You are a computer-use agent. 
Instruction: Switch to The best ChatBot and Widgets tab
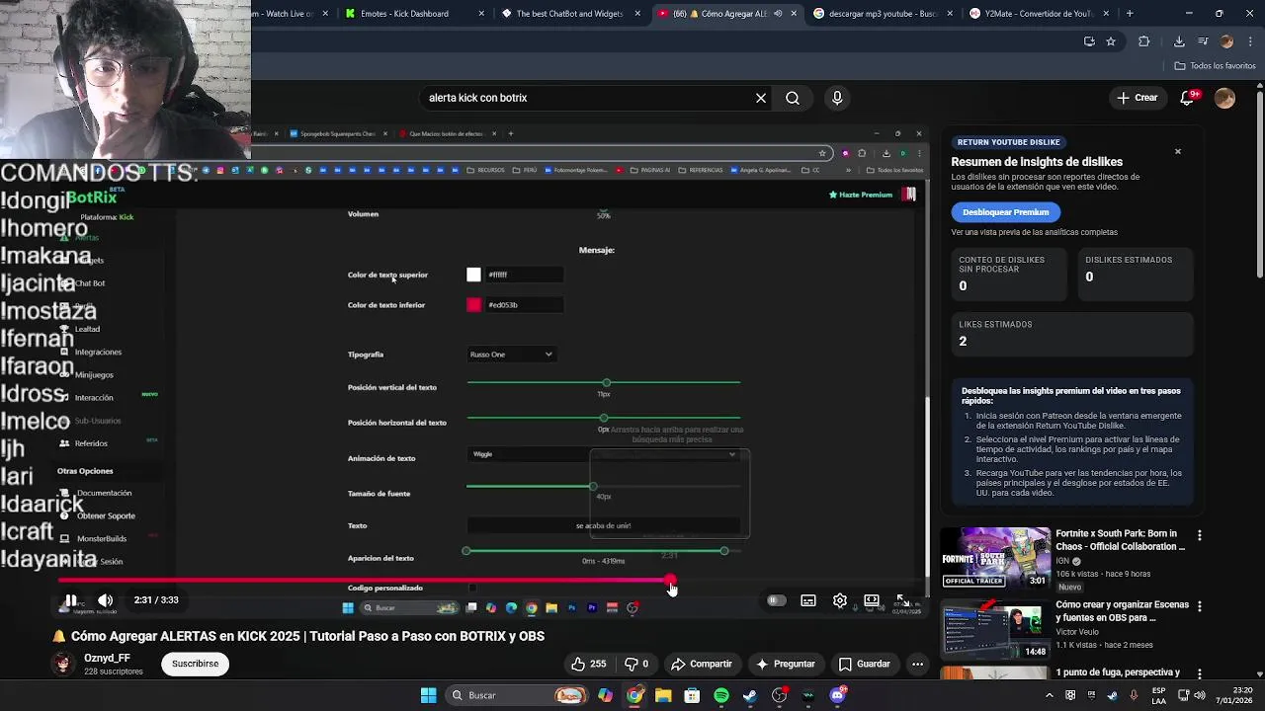point(571,14)
